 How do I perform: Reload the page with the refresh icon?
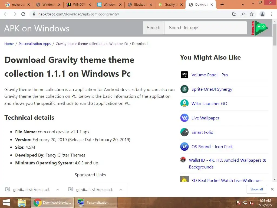[23, 14]
